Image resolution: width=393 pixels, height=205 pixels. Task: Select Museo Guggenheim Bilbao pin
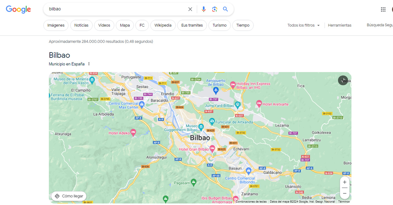(201, 127)
